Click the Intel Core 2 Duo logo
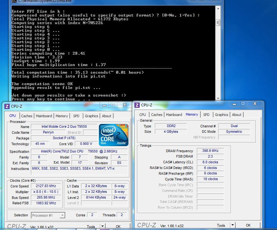The width and height of the screenshot is (277, 230). [114, 135]
